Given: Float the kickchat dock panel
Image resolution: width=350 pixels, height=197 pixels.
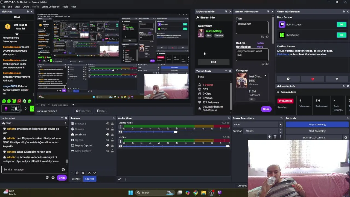Looking at the screenshot, I should 28,11.
